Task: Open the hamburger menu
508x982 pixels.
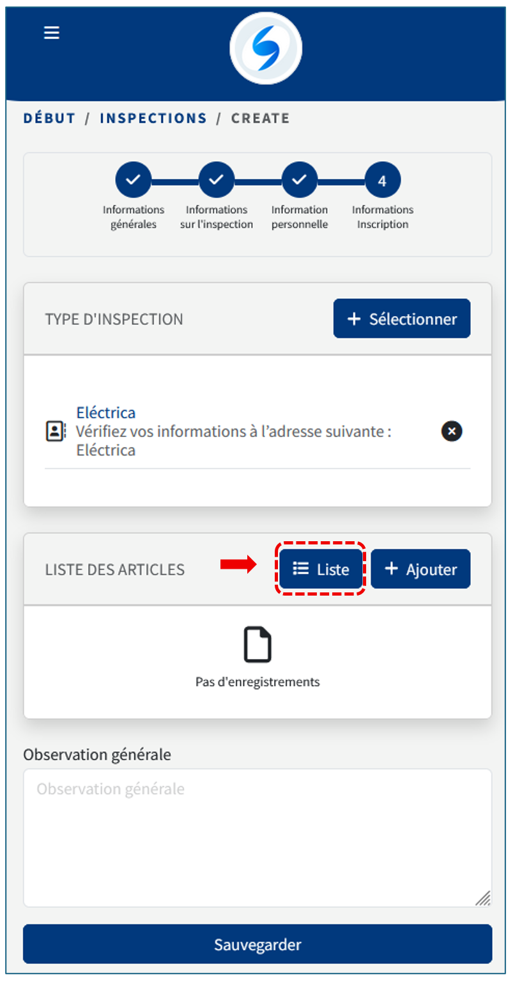Action: (x=52, y=33)
